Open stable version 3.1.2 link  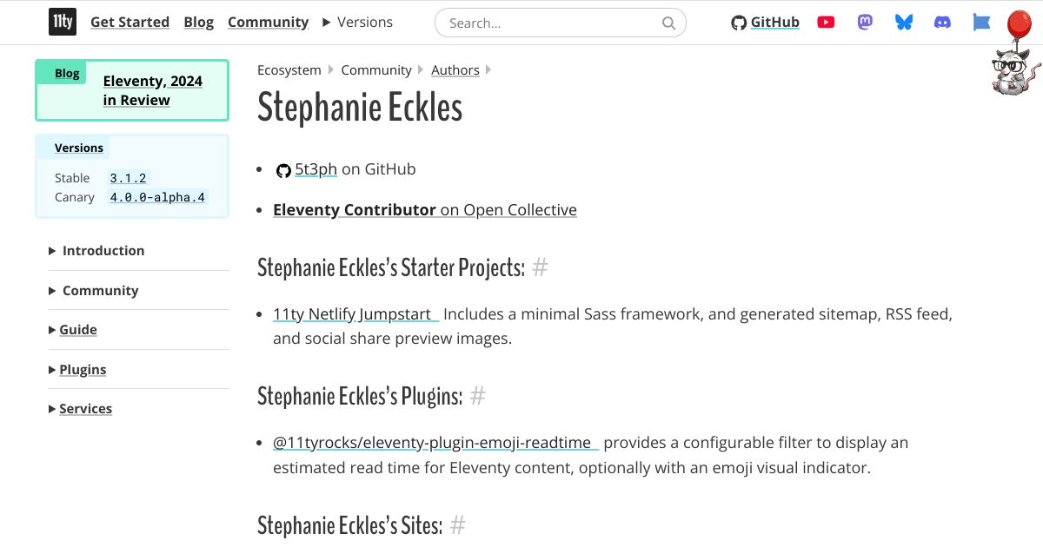click(x=129, y=178)
